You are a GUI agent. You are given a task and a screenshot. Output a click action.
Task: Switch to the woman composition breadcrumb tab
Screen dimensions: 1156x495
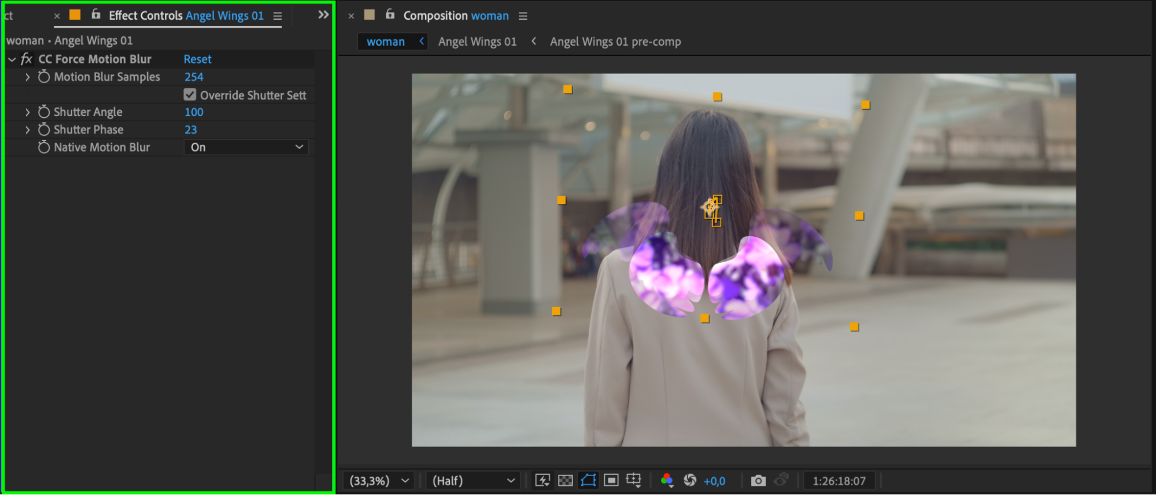click(386, 42)
